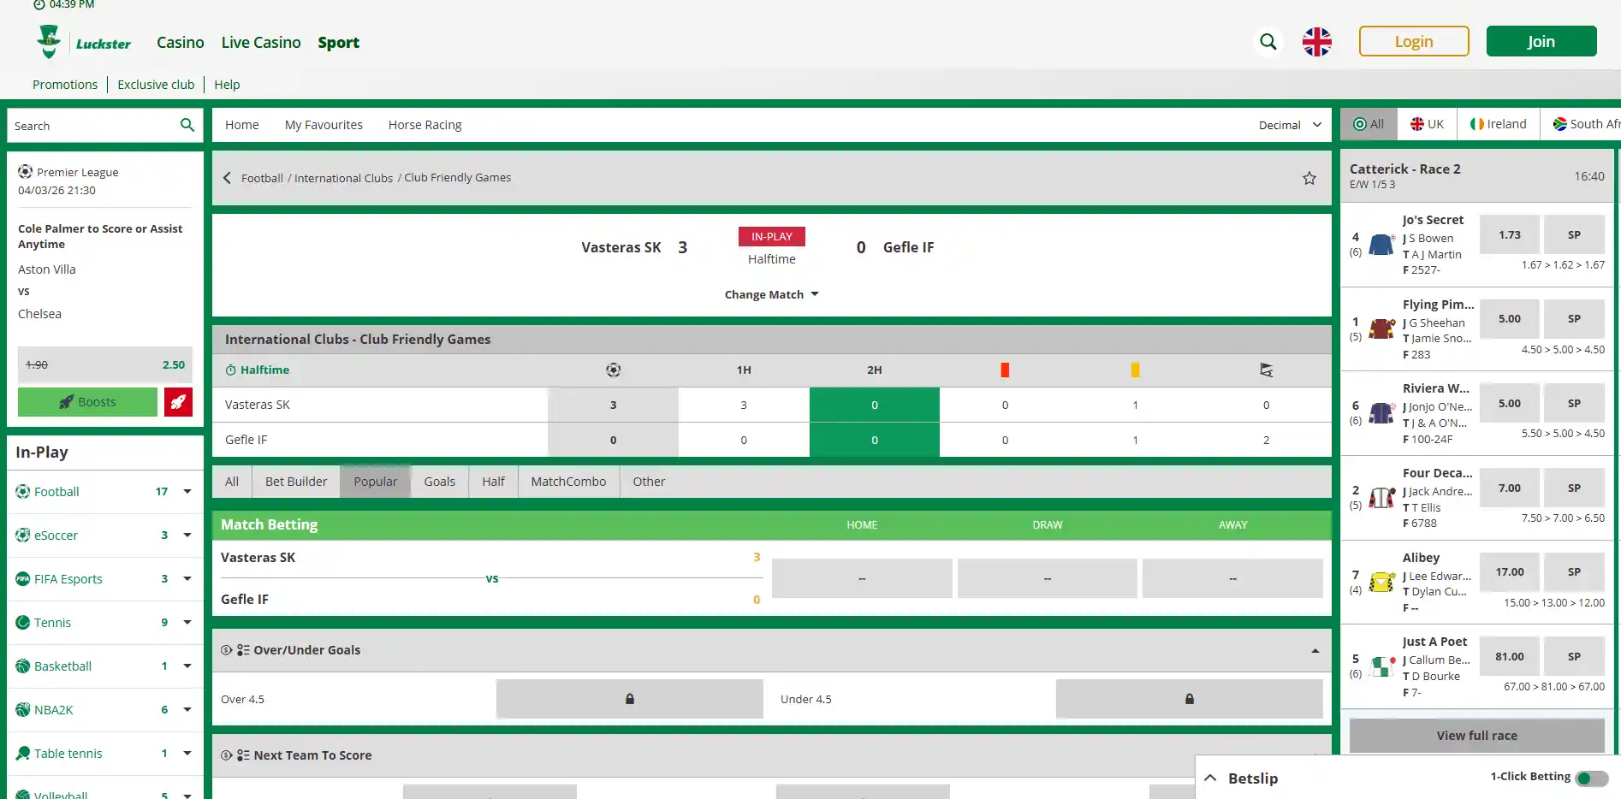The image size is (1621, 799).
Task: Open the Horse Racing tab
Action: [x=425, y=125]
